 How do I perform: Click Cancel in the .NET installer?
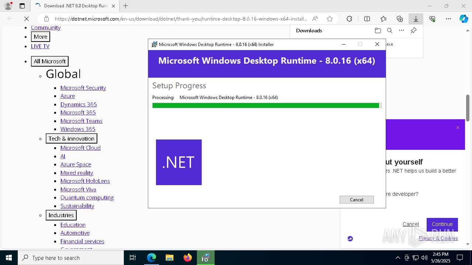pyautogui.click(x=357, y=199)
